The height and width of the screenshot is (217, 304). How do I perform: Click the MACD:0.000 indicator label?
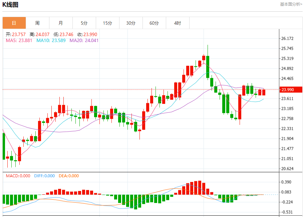pyautogui.click(x=18, y=176)
